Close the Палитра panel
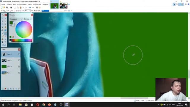The height and width of the screenshot is (107, 190). (x=32, y=15)
